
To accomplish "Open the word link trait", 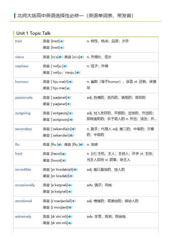I will [x=19, y=41].
